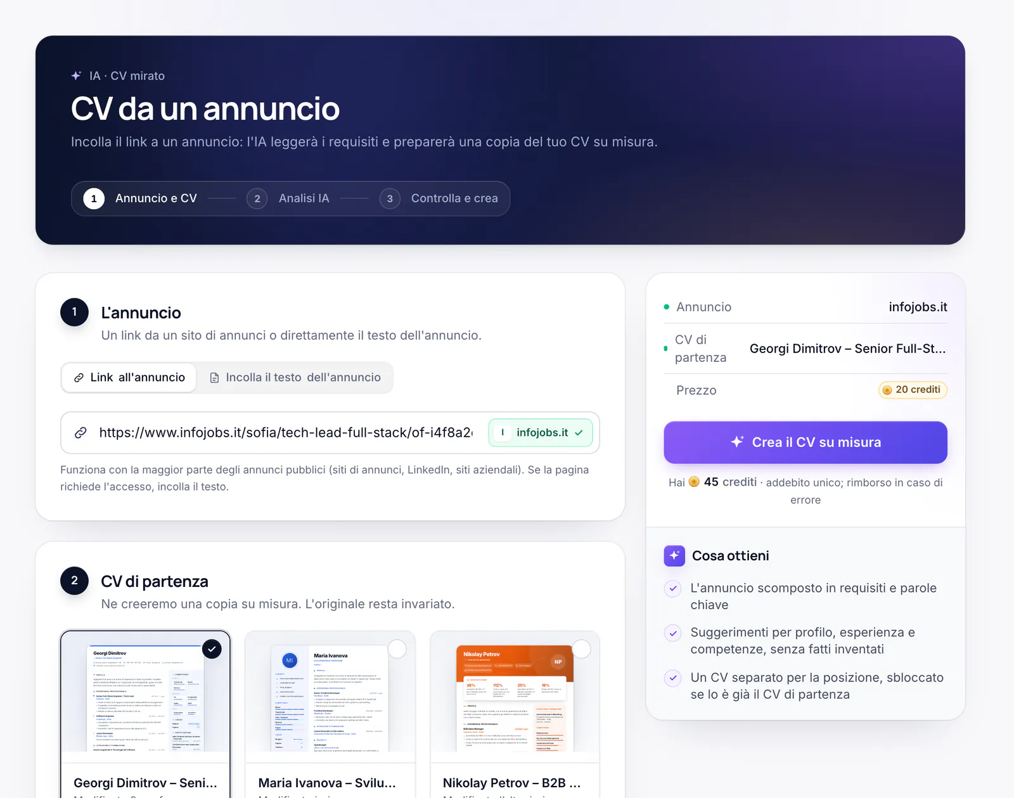Select the Maria Ivanova CV radio circle
The width and height of the screenshot is (1014, 798).
click(397, 649)
